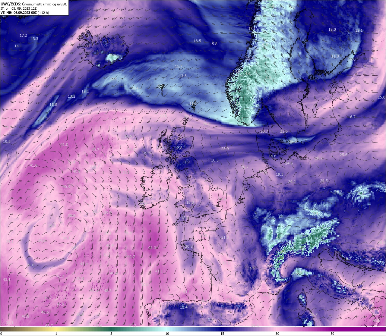Select the 15.8 value on the map
Screen dimensions: 386x336
tap(214, 44)
